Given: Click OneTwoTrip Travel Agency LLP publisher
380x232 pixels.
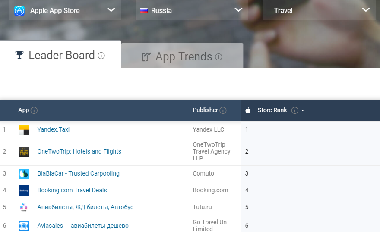Looking at the screenshot, I should pyautogui.click(x=212, y=151).
